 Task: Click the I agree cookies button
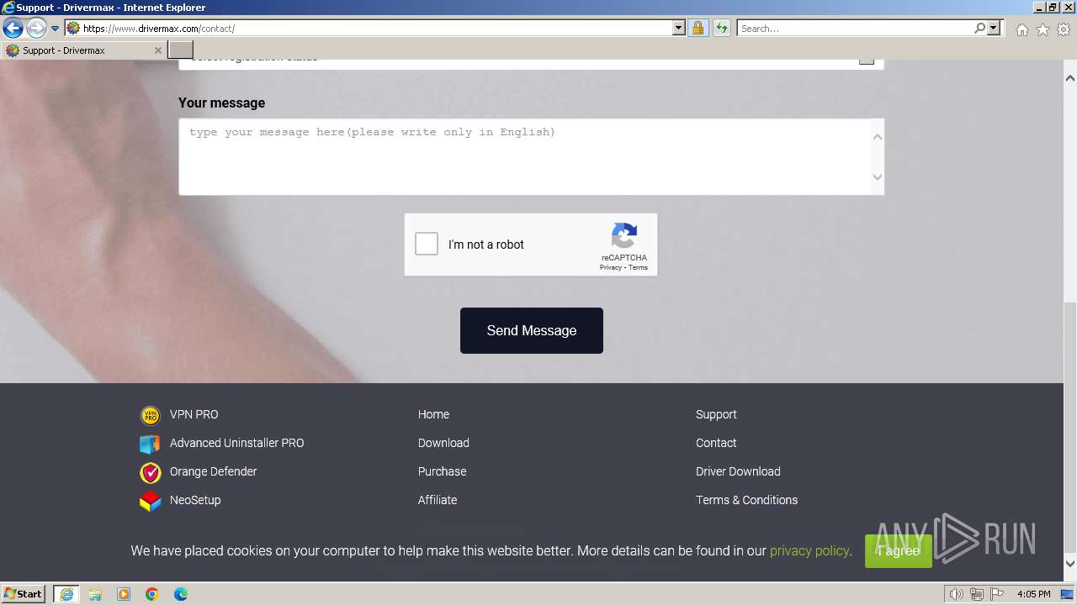point(898,550)
